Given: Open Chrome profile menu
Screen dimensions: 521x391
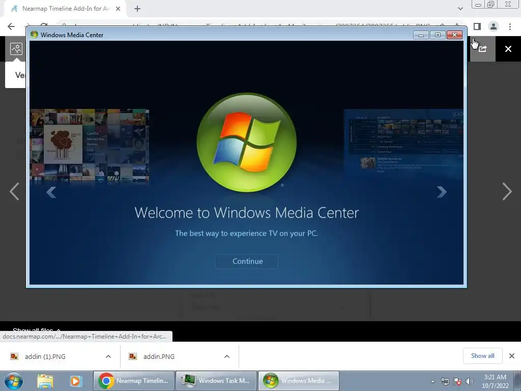Looking at the screenshot, I should tap(494, 26).
